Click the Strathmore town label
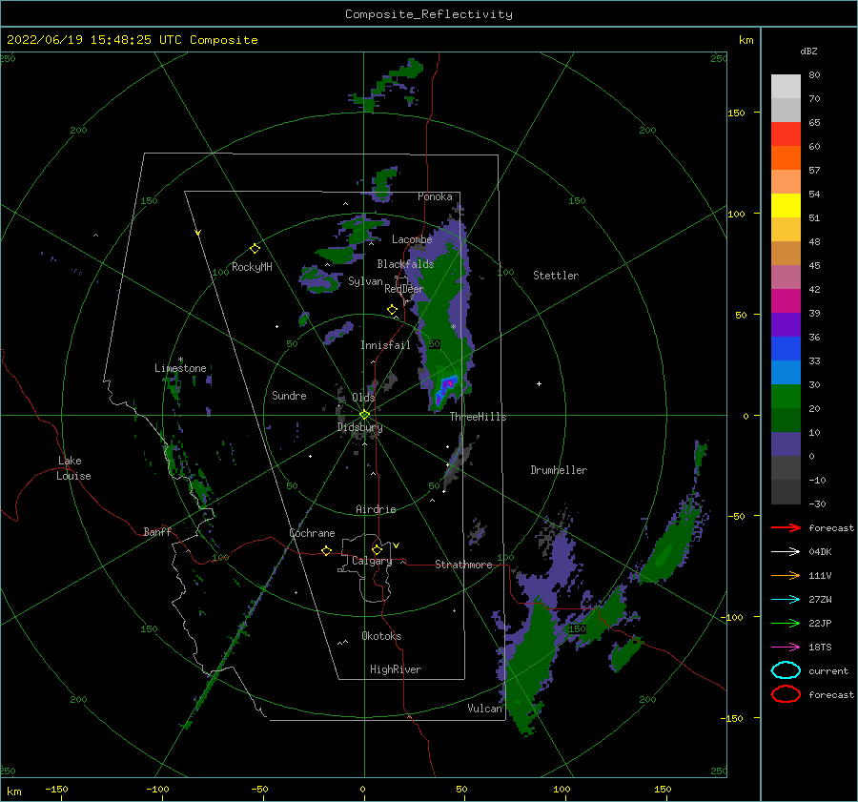Viewport: 858px width, 802px height. click(463, 565)
